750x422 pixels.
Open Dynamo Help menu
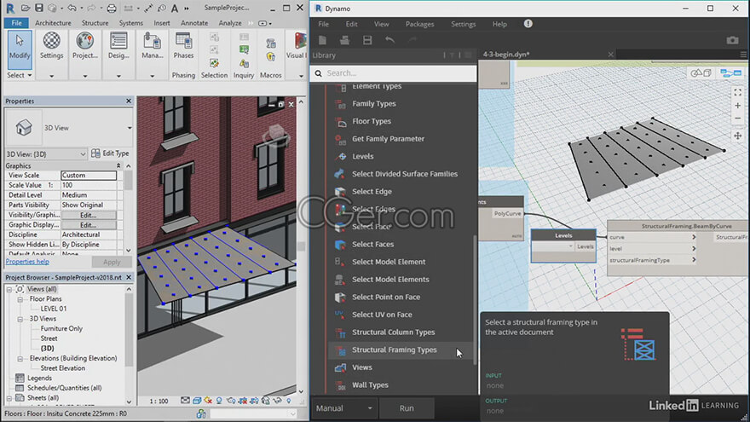point(499,24)
